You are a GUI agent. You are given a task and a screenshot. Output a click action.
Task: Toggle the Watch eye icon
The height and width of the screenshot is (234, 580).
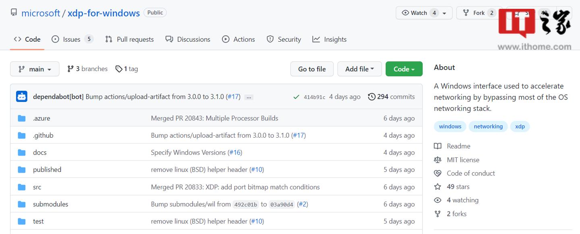click(x=406, y=12)
